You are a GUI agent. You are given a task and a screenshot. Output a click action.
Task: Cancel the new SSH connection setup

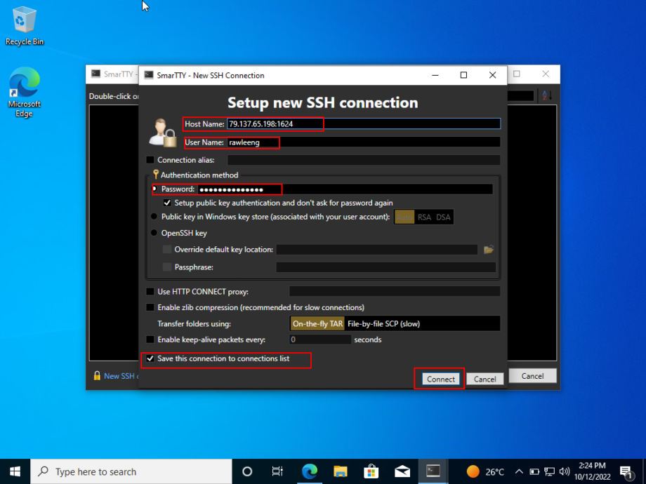click(x=485, y=378)
